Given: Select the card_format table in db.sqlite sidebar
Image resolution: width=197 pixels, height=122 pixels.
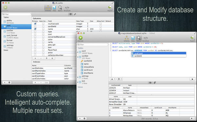Looking at the screenshot, I should [x=16, y=36].
